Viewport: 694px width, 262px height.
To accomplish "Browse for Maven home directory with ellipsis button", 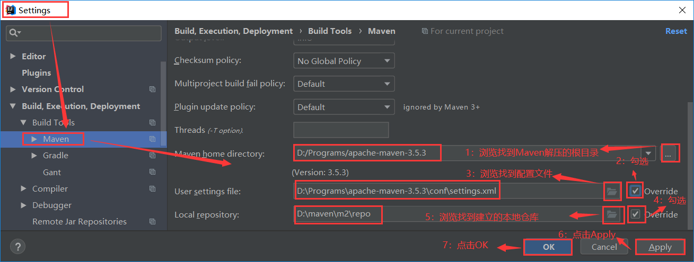I will point(669,154).
